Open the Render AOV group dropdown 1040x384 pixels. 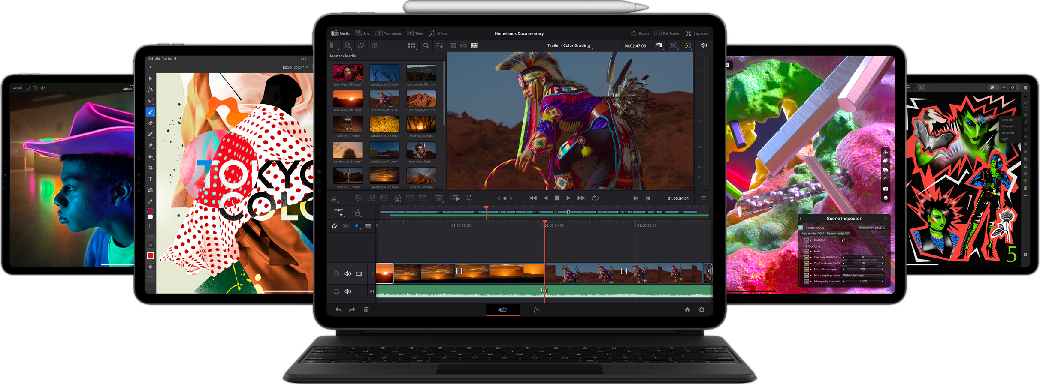point(871,228)
